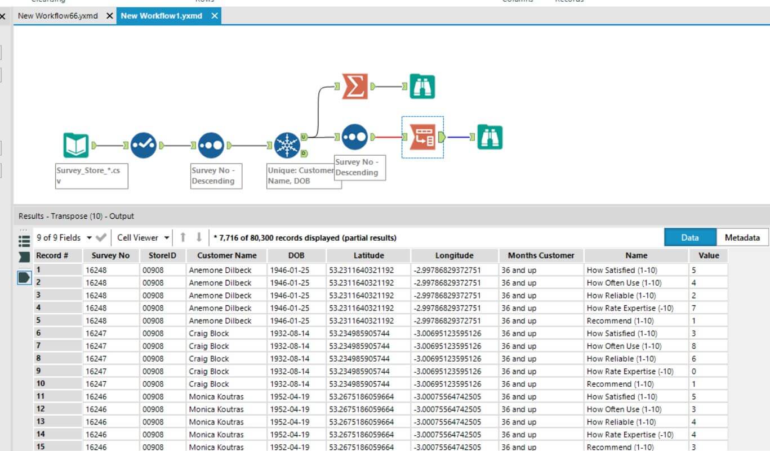Screen dimensions: 770x451
Task: Click the Data view button
Action: 690,237
